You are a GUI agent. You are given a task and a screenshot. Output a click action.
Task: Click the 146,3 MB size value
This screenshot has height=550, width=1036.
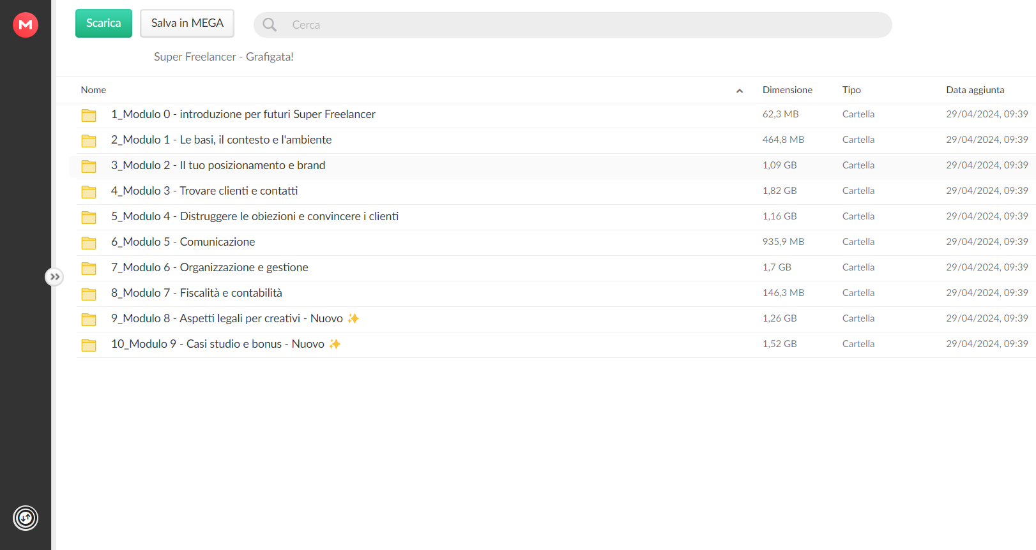click(x=783, y=293)
